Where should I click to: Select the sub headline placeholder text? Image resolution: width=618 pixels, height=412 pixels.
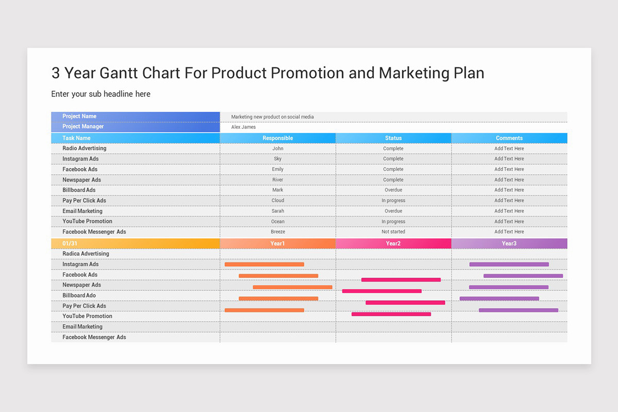(x=100, y=94)
